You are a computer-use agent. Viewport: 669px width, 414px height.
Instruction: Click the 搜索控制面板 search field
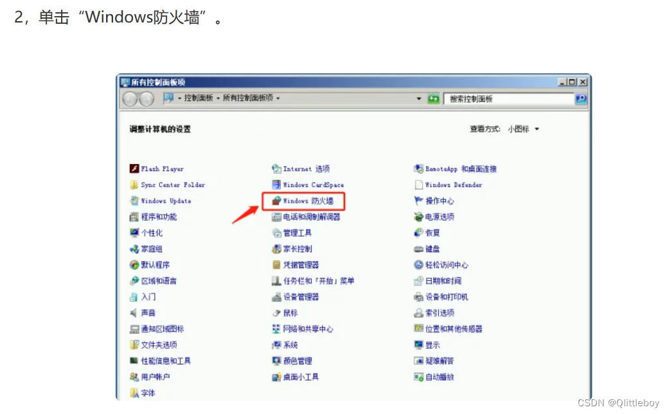tap(508, 99)
